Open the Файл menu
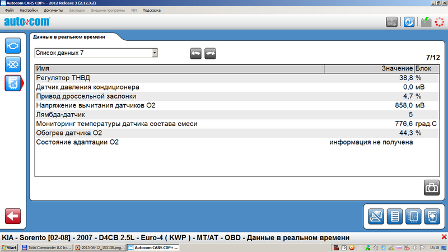This screenshot has height=252, width=448. pyautogui.click(x=10, y=10)
